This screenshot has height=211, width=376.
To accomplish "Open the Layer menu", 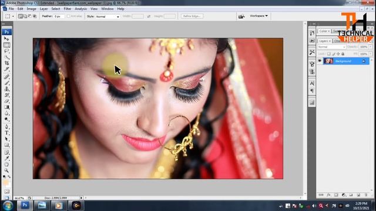I will tap(43, 9).
